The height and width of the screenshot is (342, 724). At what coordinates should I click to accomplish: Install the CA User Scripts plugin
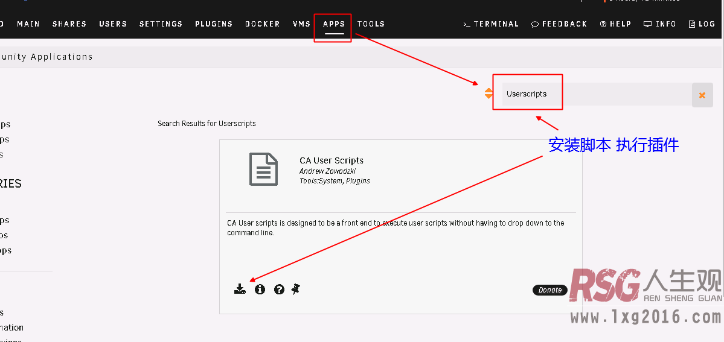coord(240,290)
